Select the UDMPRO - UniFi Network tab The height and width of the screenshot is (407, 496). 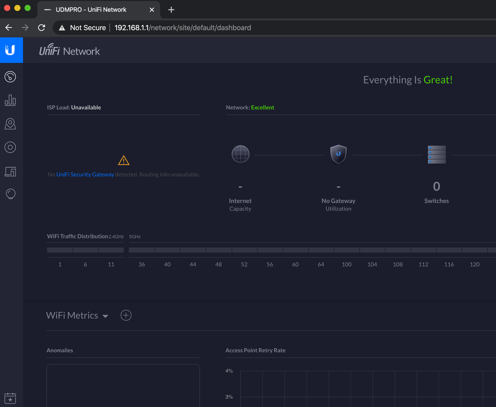click(x=91, y=10)
